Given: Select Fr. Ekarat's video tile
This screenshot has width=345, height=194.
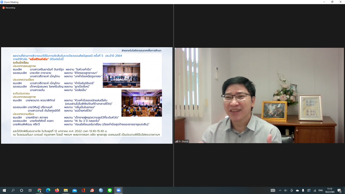Looking at the screenshot, I should [x=259, y=96].
